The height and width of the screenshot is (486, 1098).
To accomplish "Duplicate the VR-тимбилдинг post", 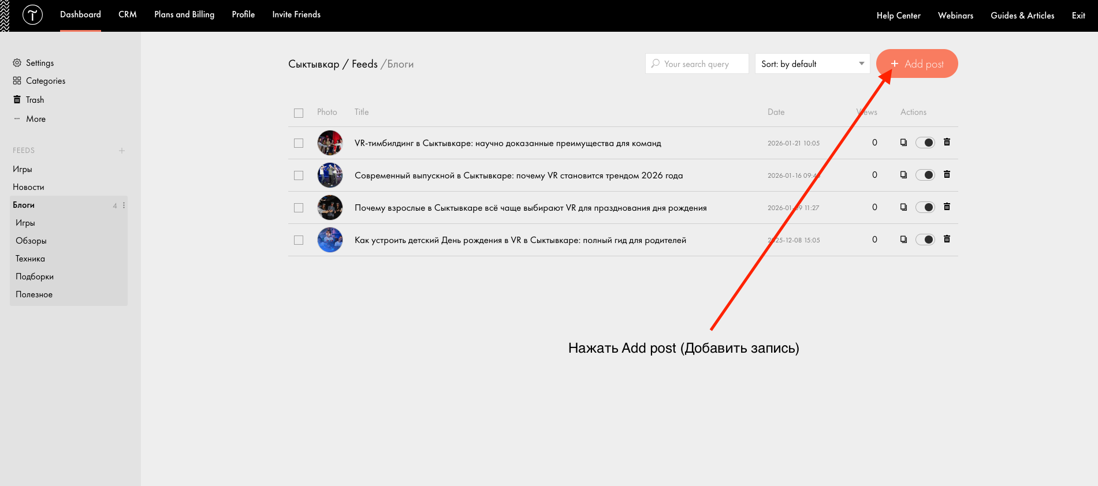I will coord(903,143).
